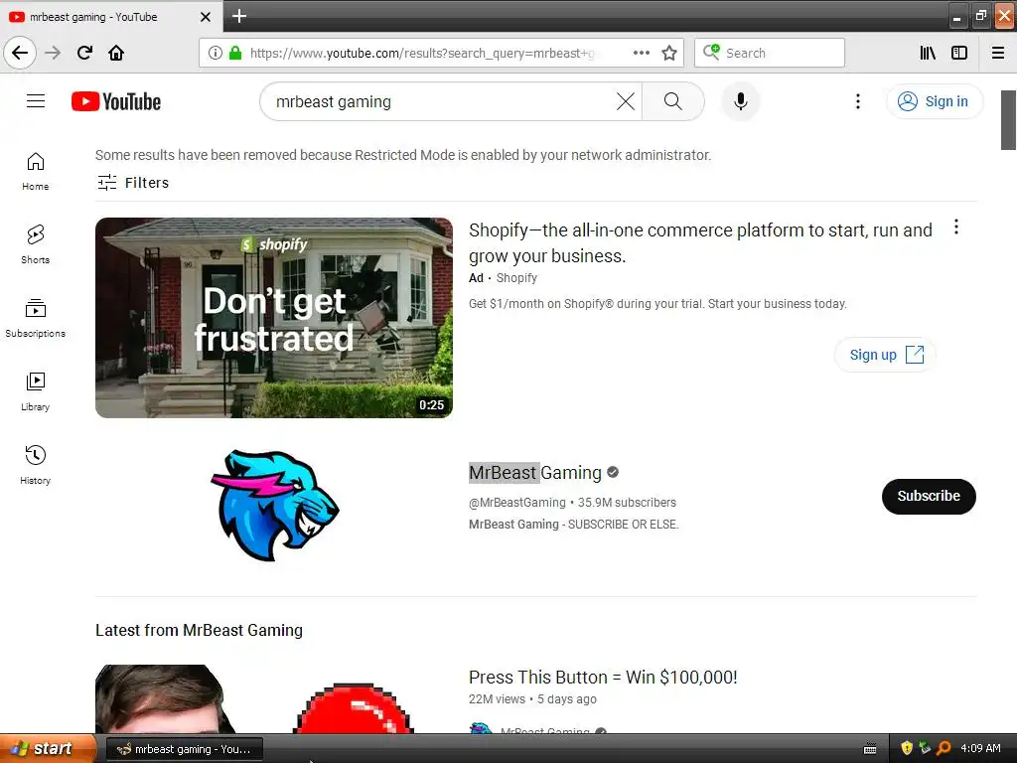
Task: Toggle the browser sidebar view icon
Action: [x=959, y=53]
